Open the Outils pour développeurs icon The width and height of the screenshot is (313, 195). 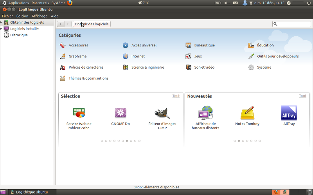tap(251, 56)
